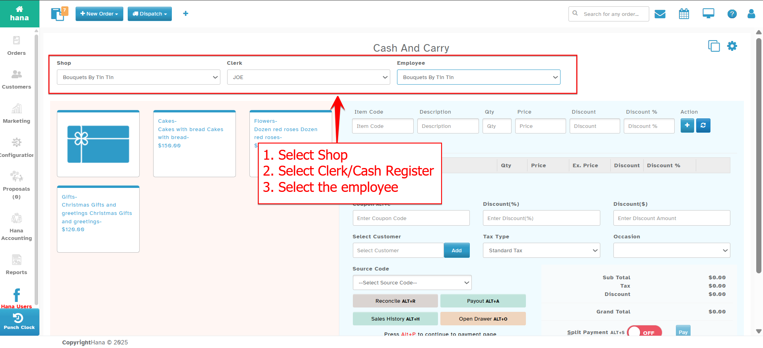Open the Shop dropdown
Image resolution: width=763 pixels, height=348 pixels.
[x=138, y=77]
